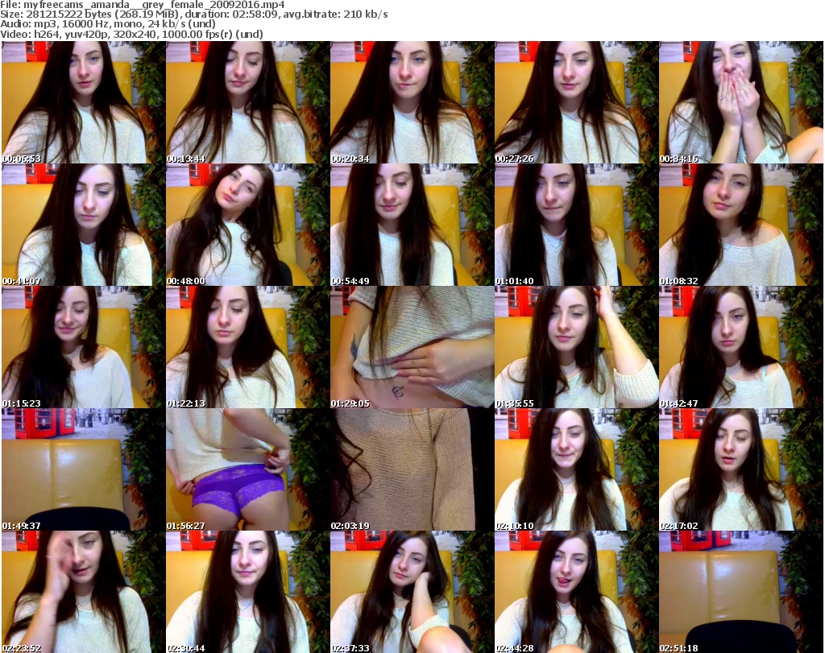This screenshot has height=653, width=825.
Task: Select the Audio mp3 info line
Action: (108, 24)
